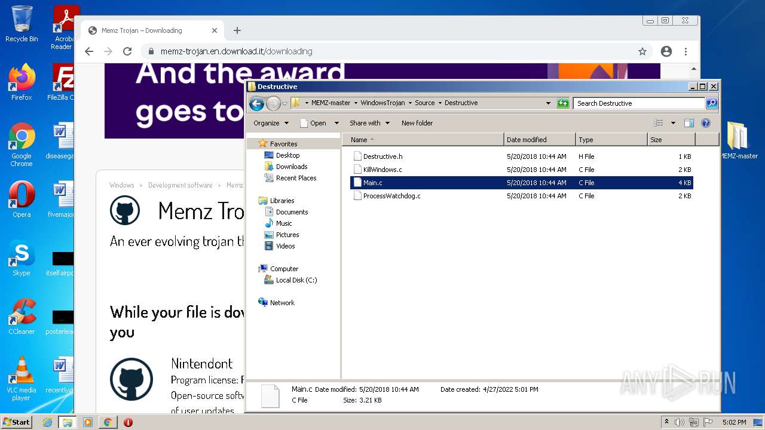Show hidden system tray icons

(666, 422)
